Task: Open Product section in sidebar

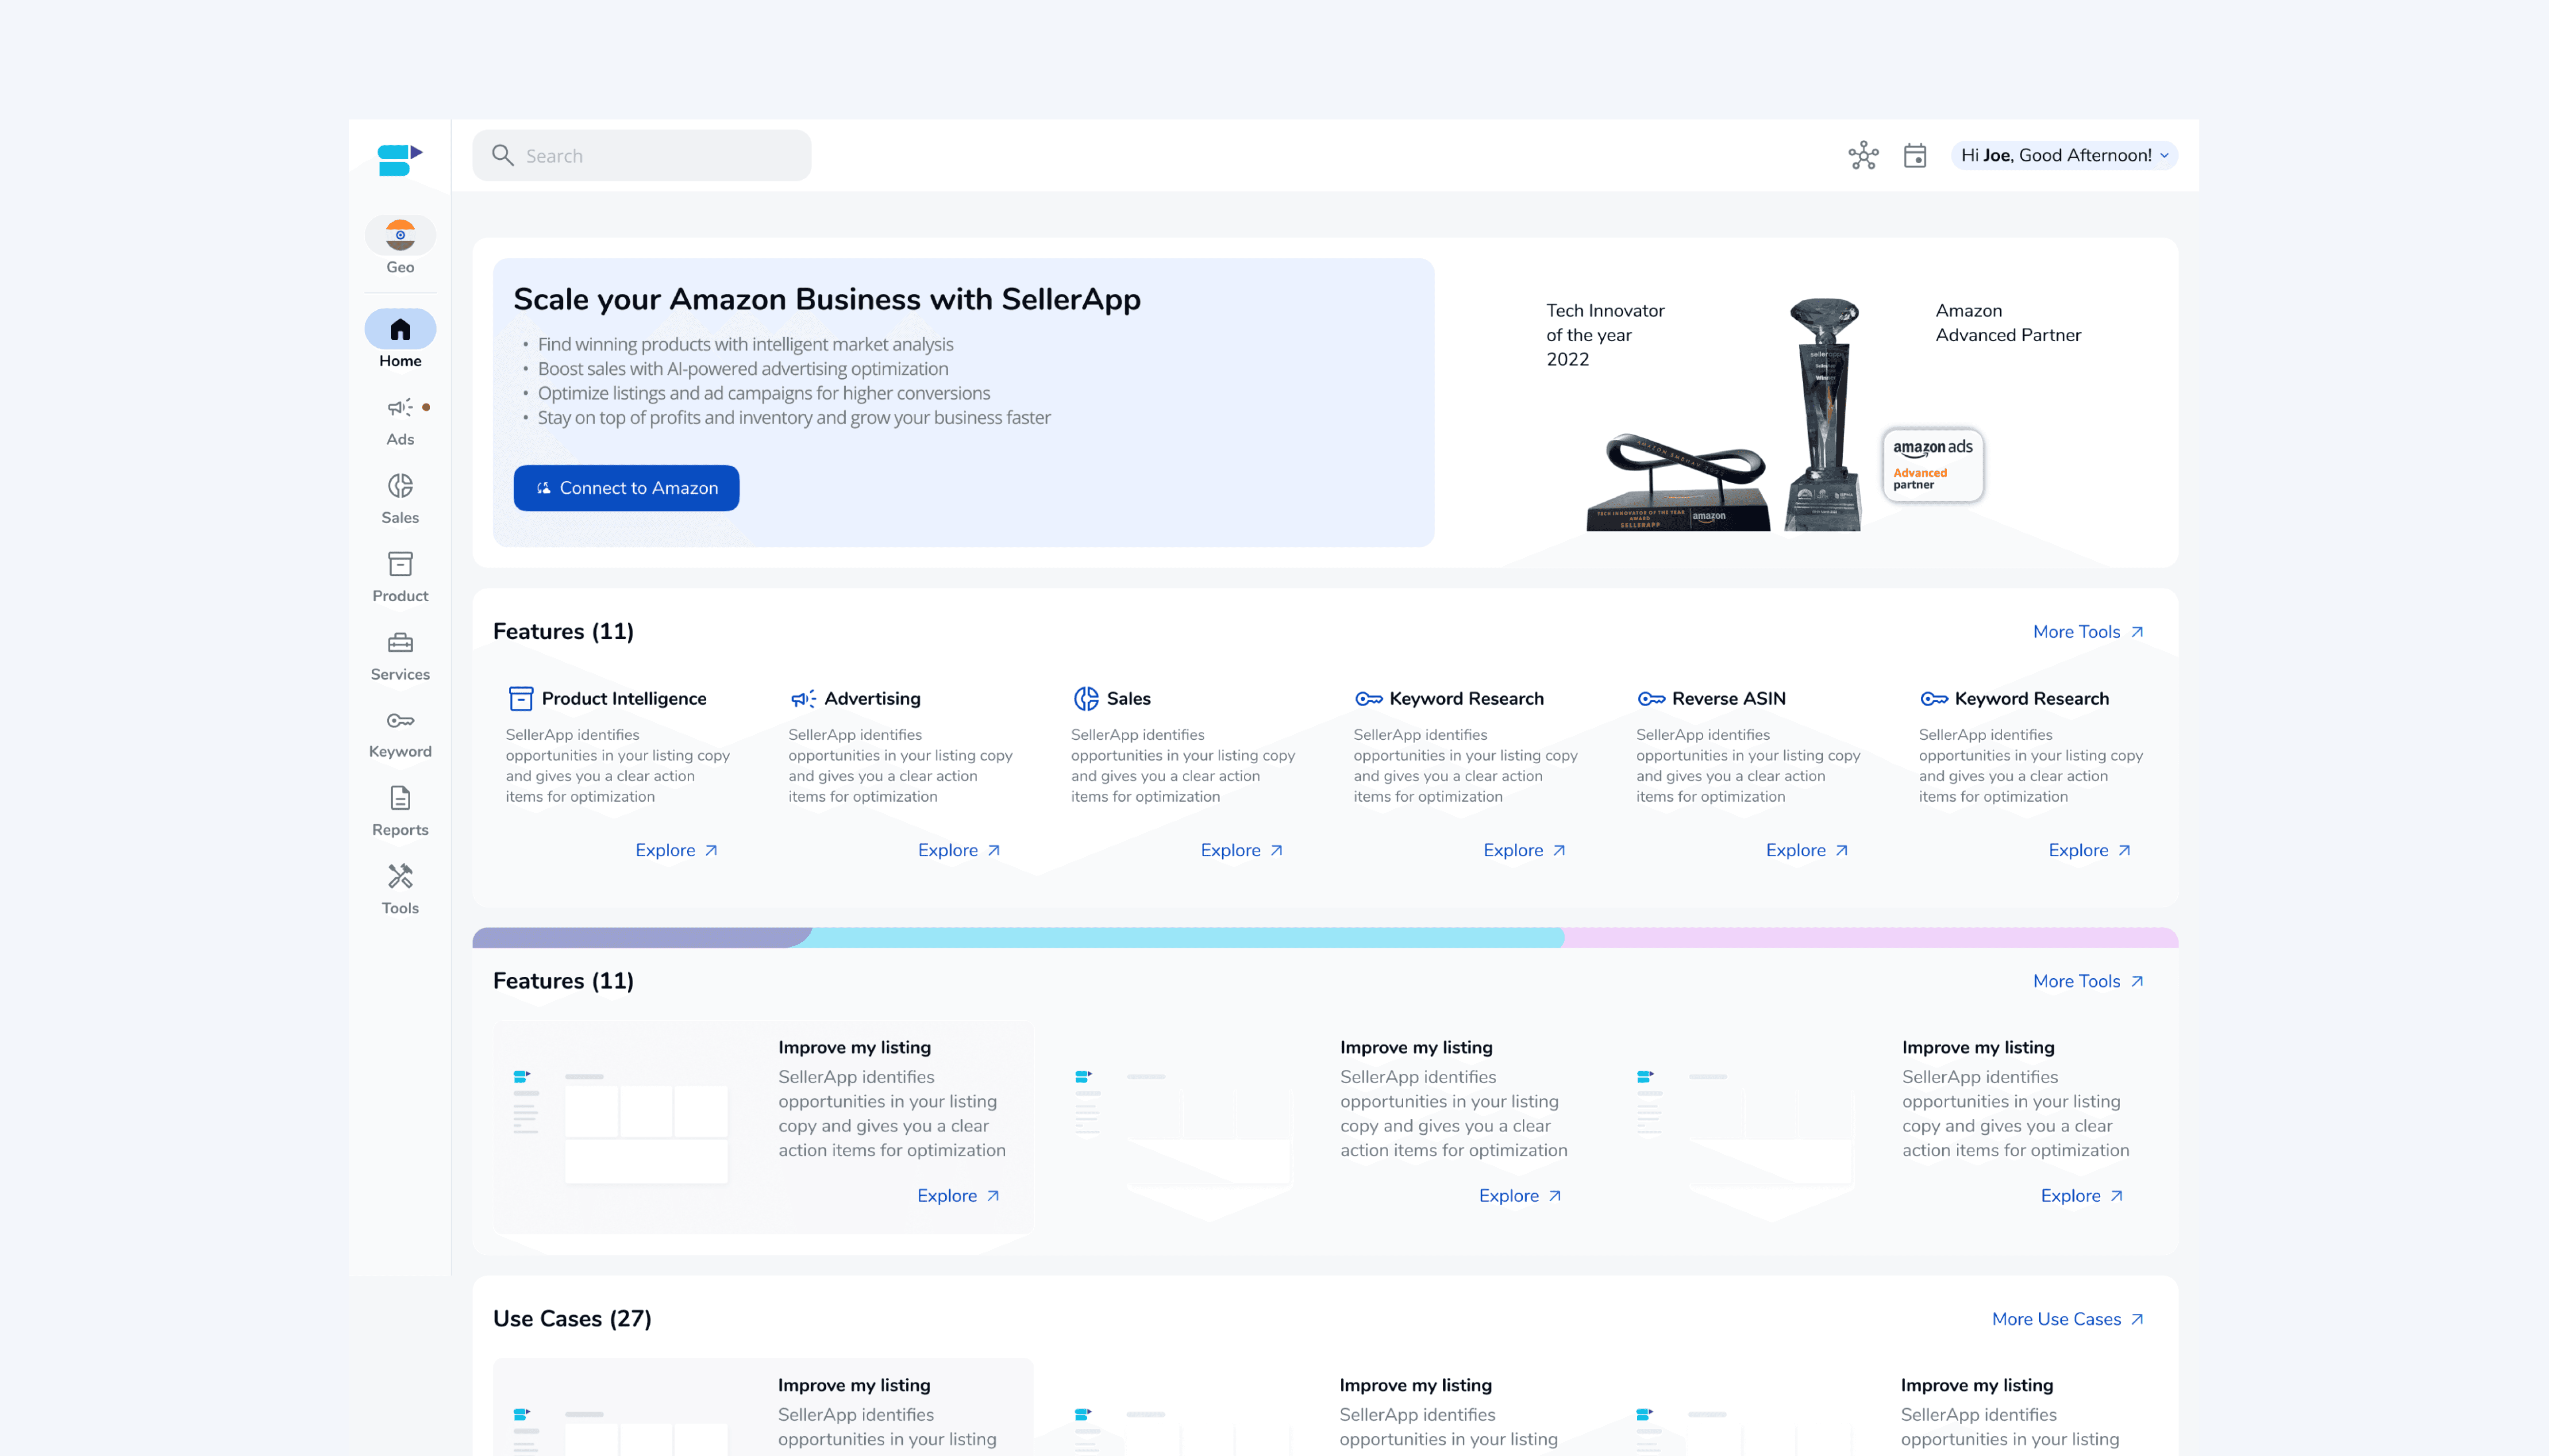Action: point(400,576)
